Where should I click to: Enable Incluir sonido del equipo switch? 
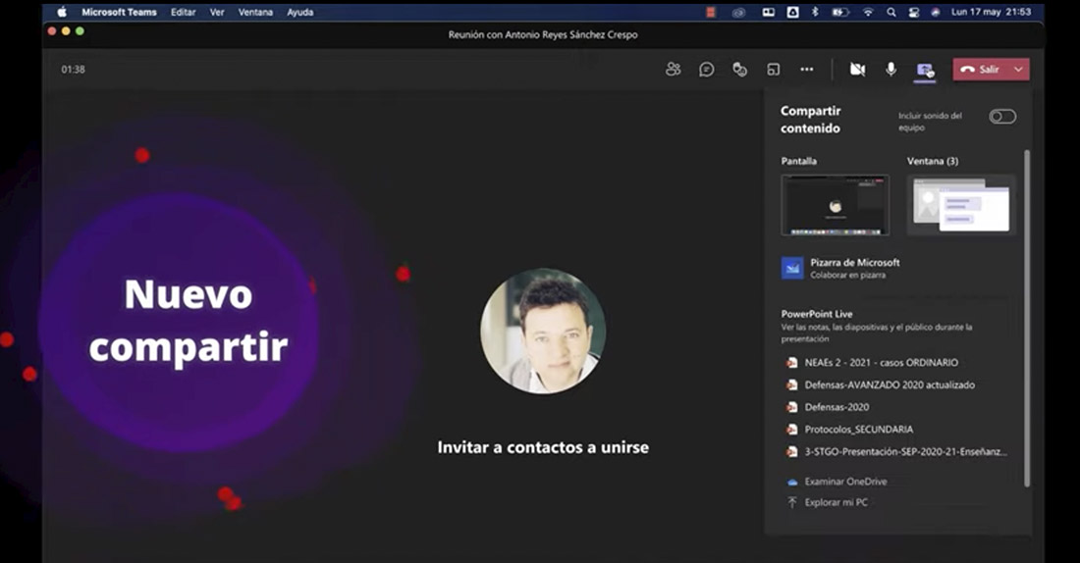1001,117
